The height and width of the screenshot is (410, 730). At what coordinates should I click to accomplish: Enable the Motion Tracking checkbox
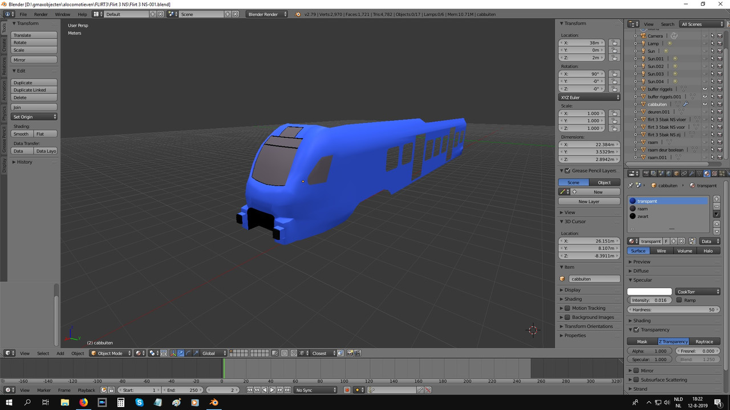click(x=567, y=308)
